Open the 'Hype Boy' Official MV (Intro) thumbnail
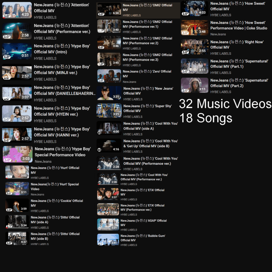 coord(17,51)
